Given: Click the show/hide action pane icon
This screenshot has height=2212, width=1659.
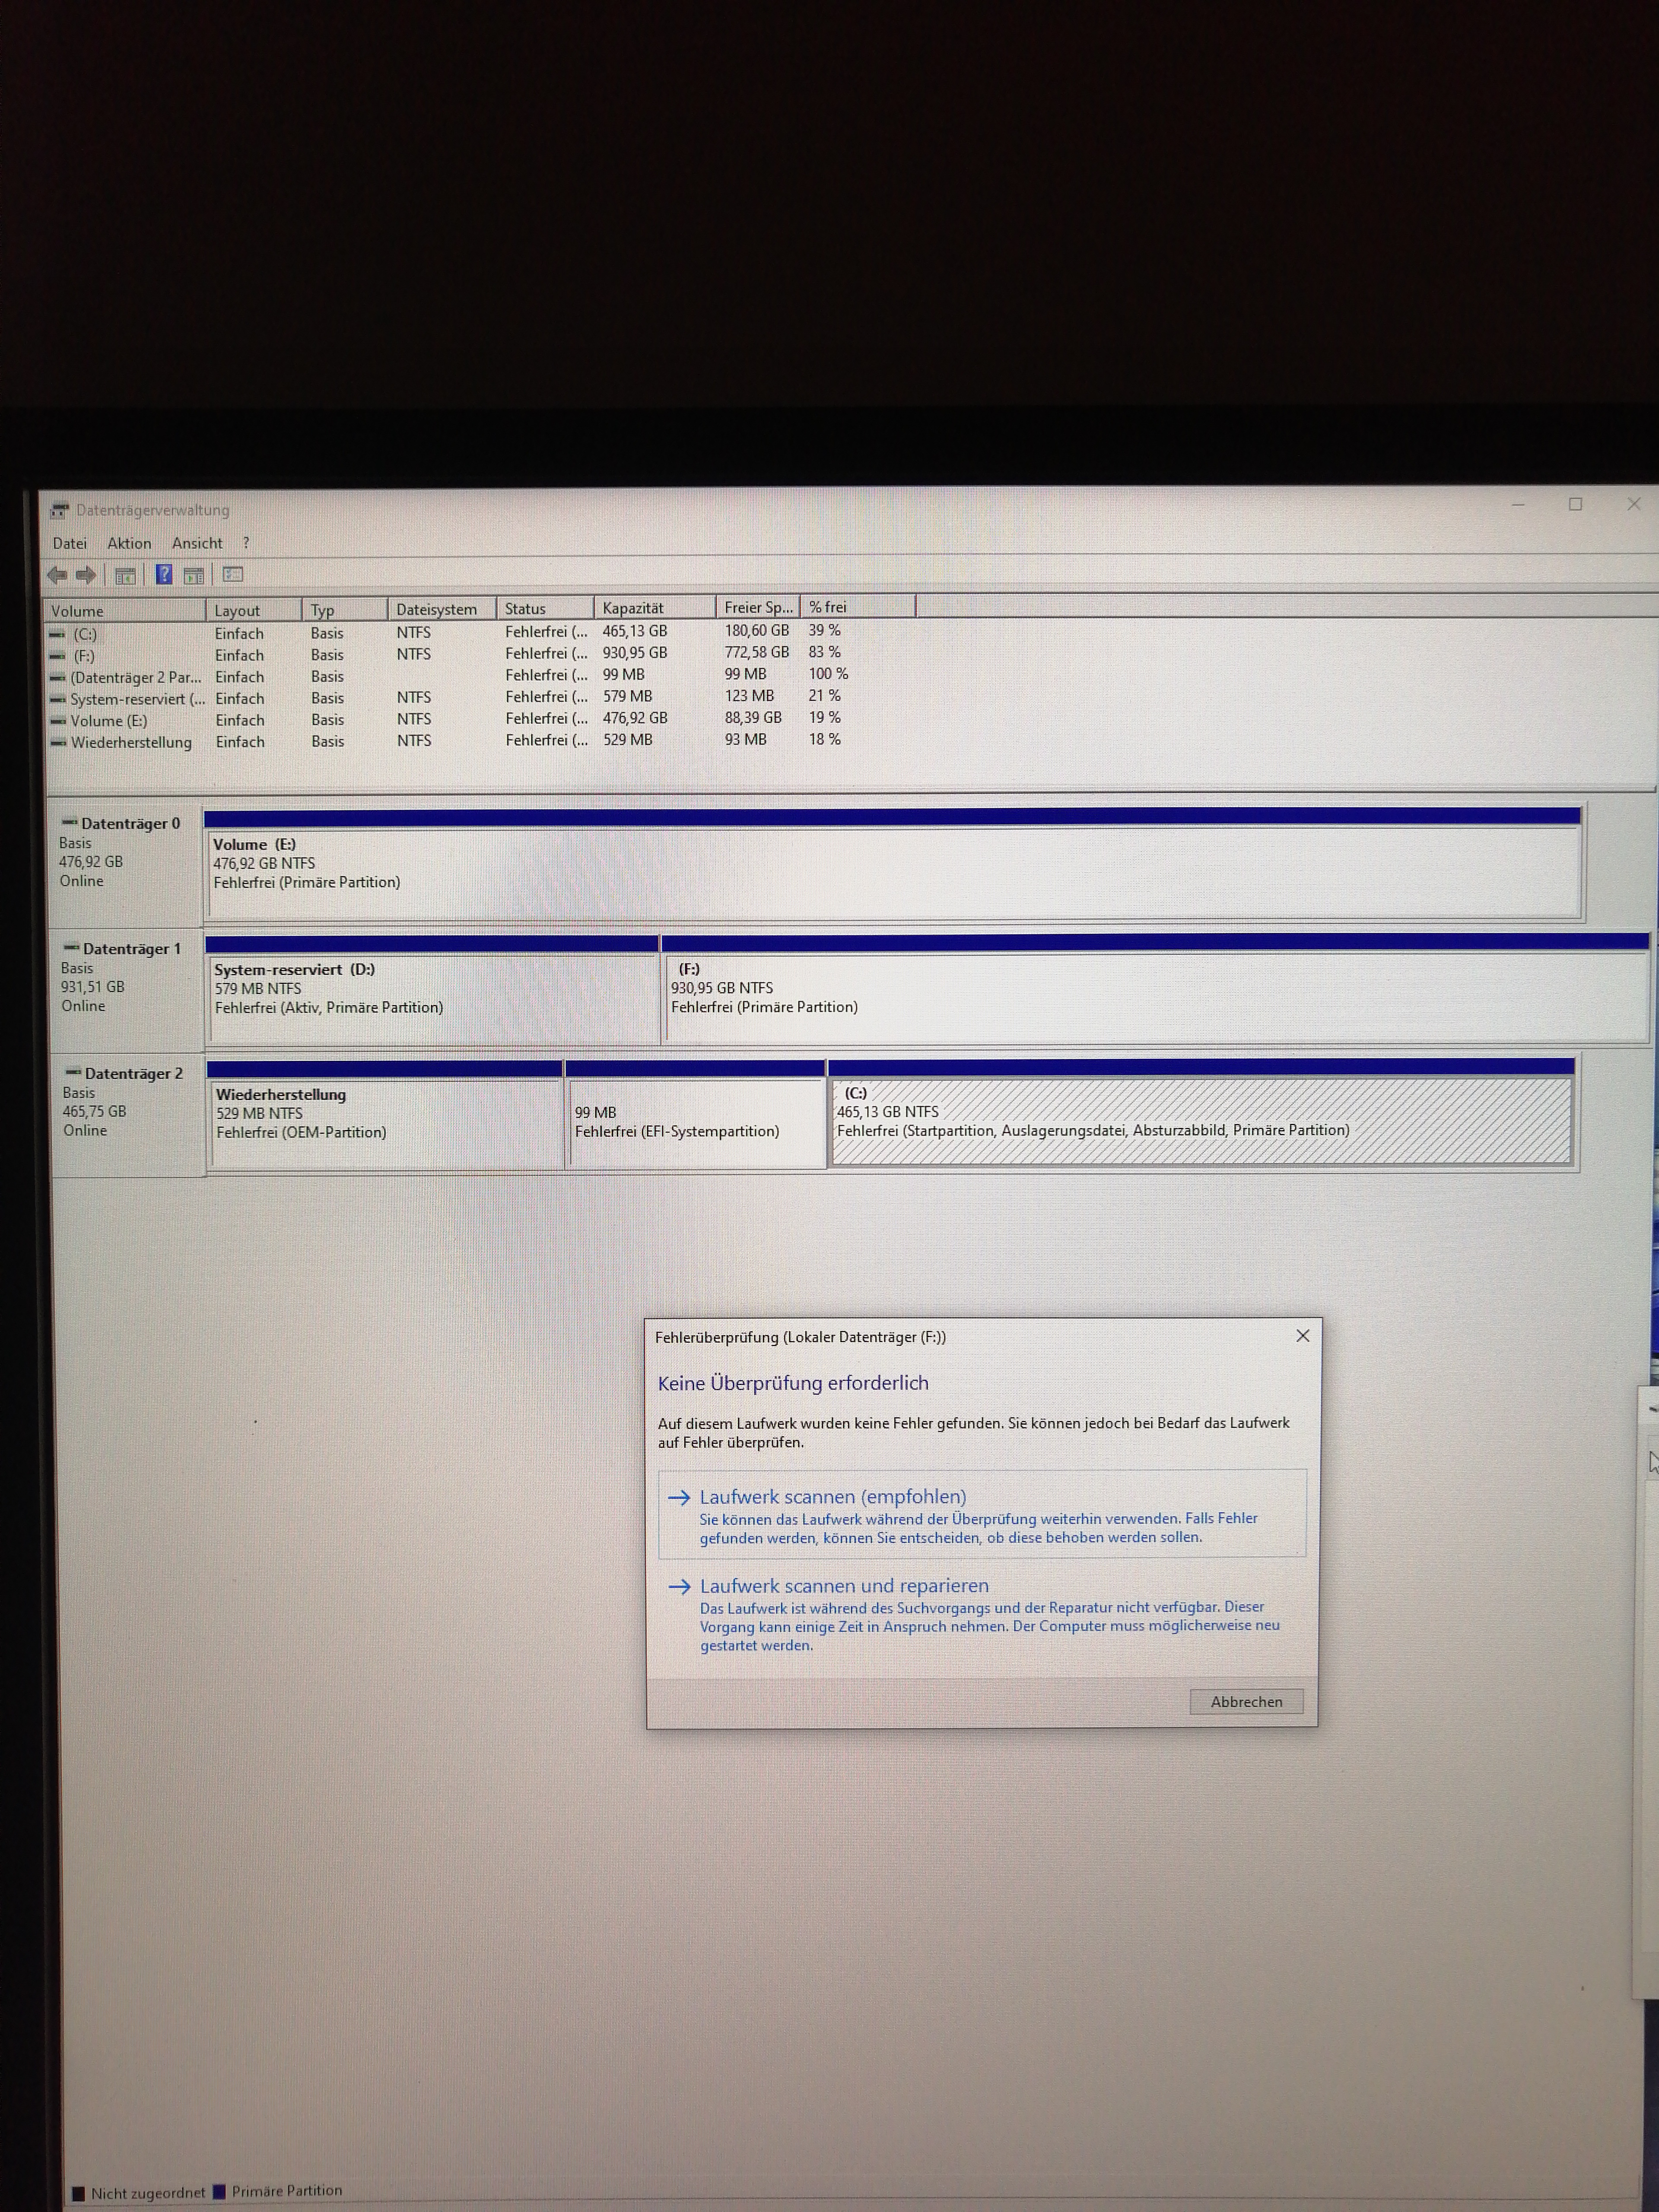Looking at the screenshot, I should click(194, 575).
